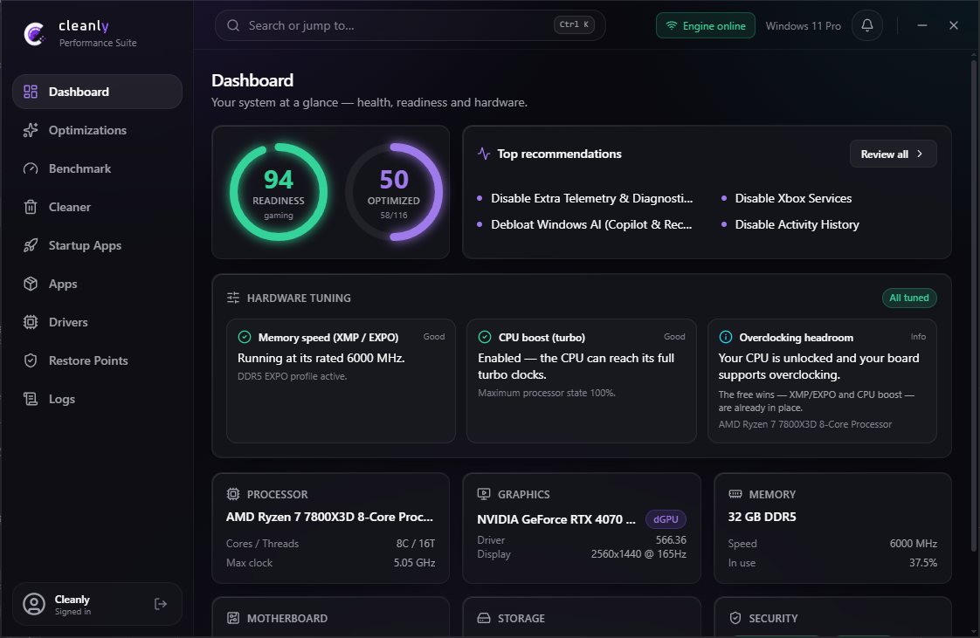This screenshot has width=980, height=638.
Task: Click the Logs scroll icon
Action: [x=31, y=399]
